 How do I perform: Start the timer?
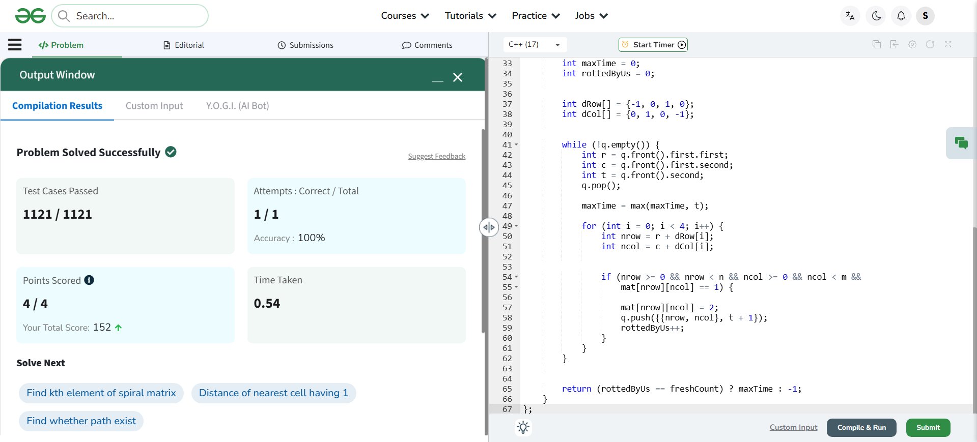tap(653, 45)
